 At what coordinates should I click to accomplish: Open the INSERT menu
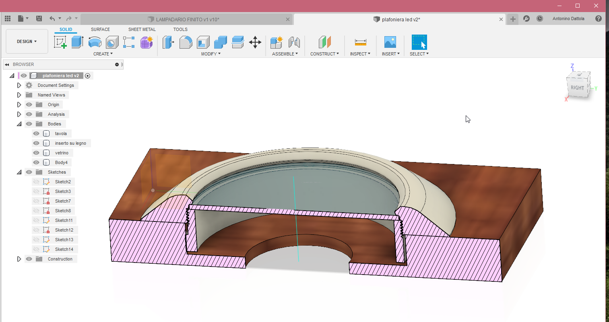(x=391, y=54)
